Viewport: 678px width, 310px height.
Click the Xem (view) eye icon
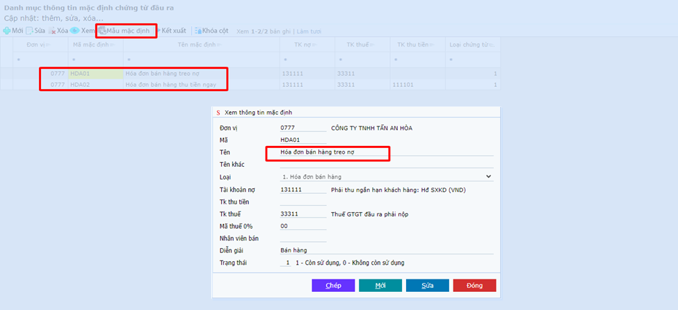tap(74, 31)
